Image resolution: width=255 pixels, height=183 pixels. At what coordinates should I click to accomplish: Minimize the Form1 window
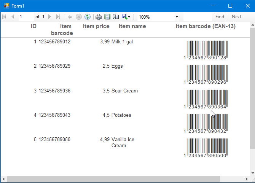tap(213, 6)
